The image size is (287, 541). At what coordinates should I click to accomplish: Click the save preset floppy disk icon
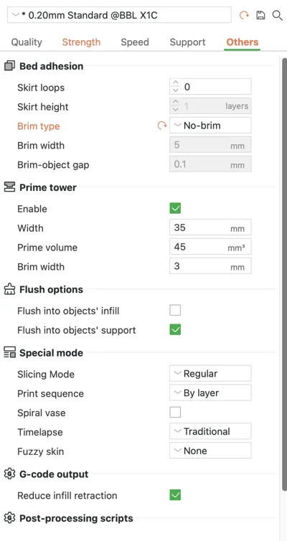pos(260,15)
